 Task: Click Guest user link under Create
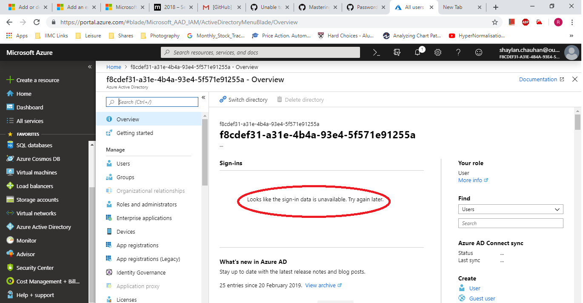tap(482, 298)
